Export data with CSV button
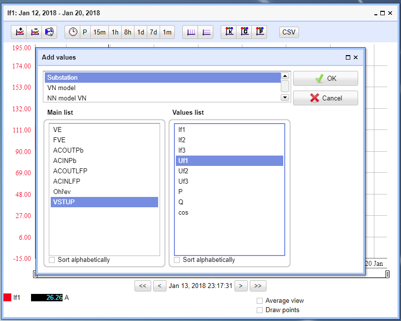Image resolution: width=401 pixels, height=321 pixels. (x=289, y=32)
